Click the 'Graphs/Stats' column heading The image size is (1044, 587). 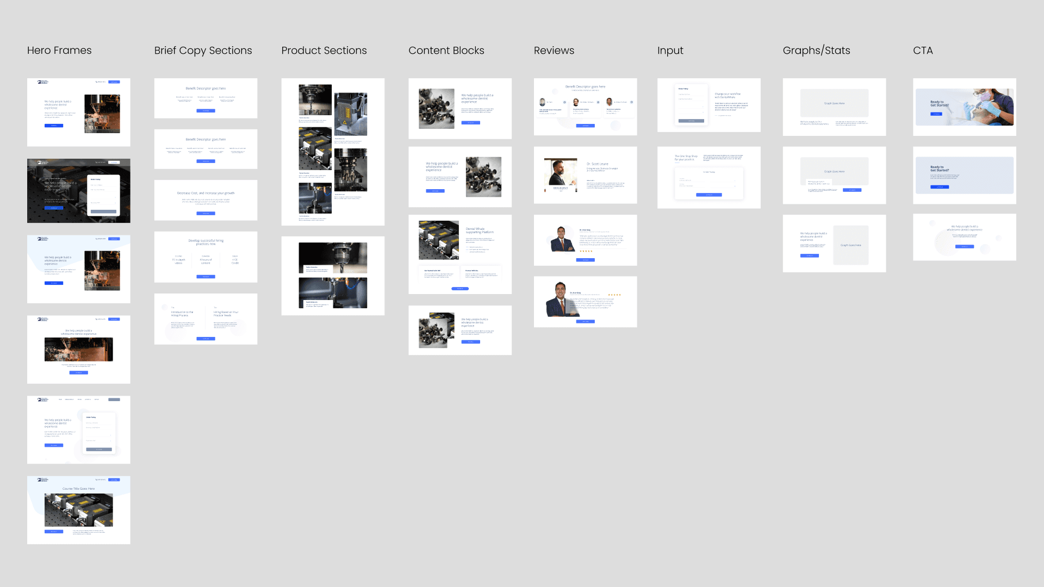tap(816, 51)
